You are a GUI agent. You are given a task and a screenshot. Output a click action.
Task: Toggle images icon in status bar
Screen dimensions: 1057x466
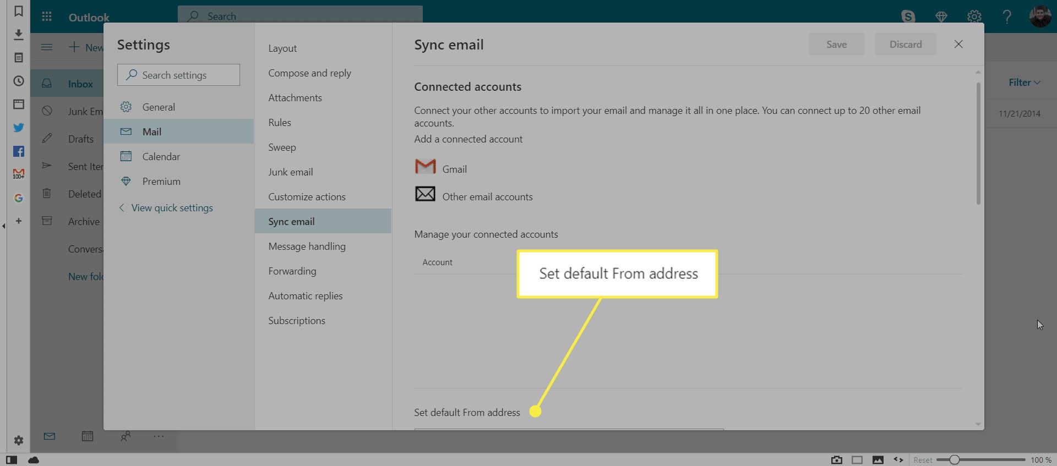(878, 460)
